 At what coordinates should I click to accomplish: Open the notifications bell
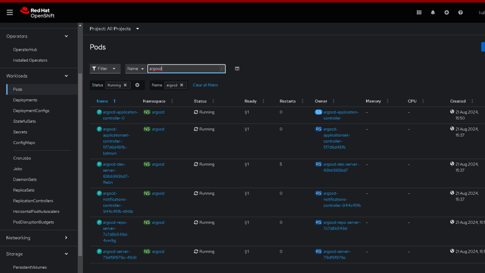433,12
